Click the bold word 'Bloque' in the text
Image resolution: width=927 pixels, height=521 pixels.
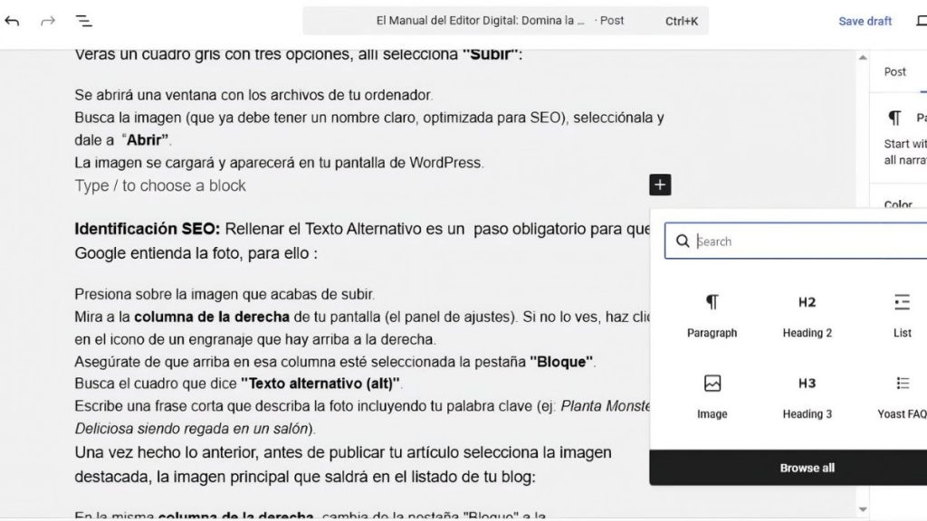pyautogui.click(x=561, y=362)
